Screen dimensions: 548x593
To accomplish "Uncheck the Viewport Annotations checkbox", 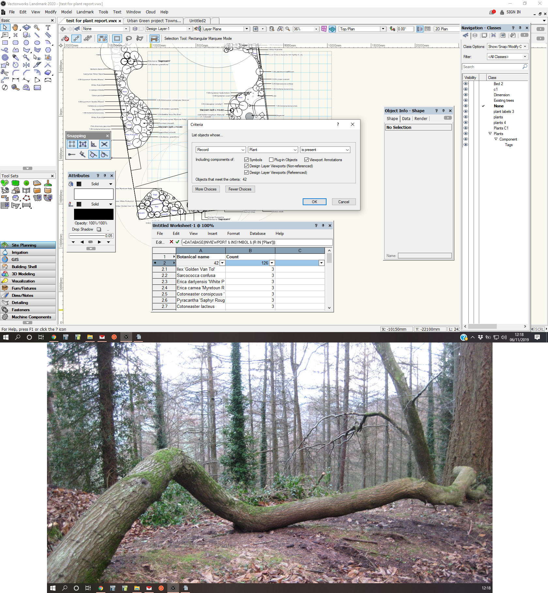I will [306, 160].
